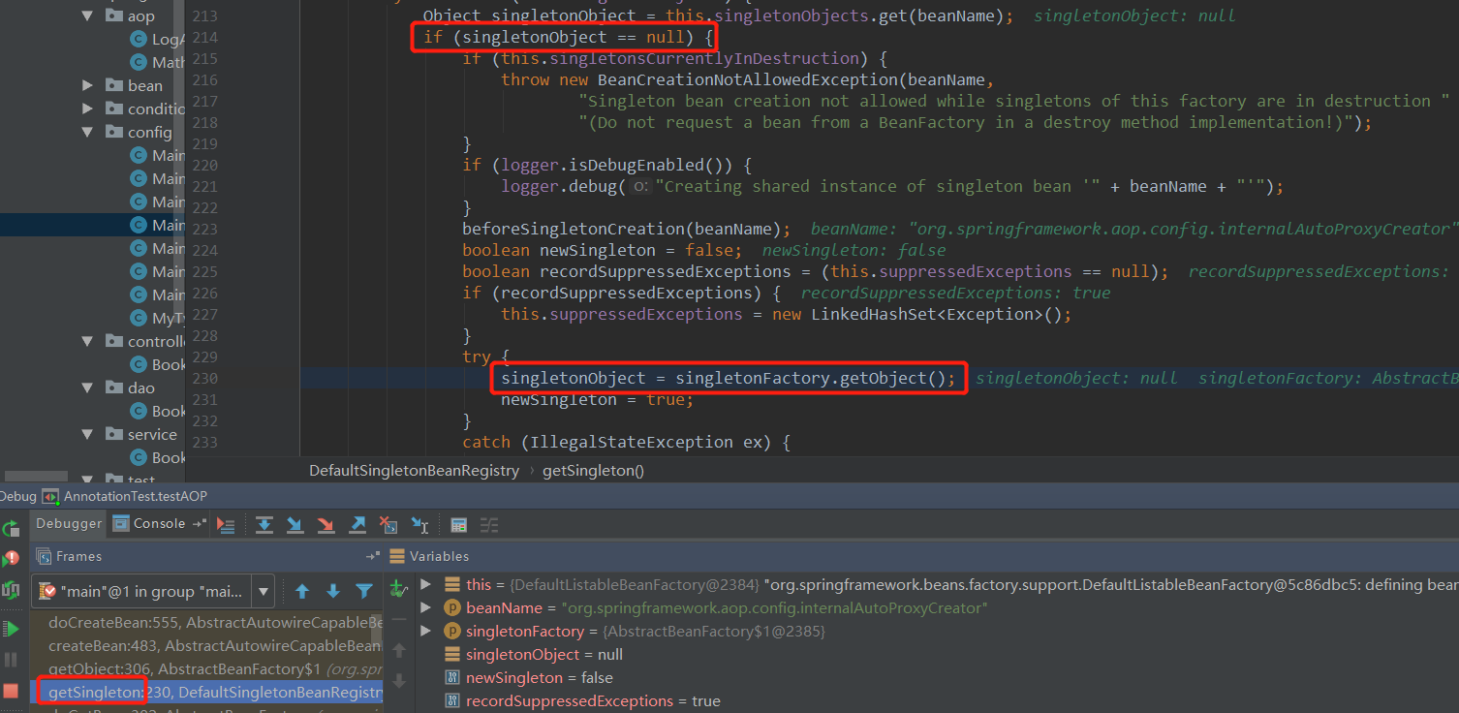Switch to the Console tab
This screenshot has width=1459, height=713.
coord(158,523)
